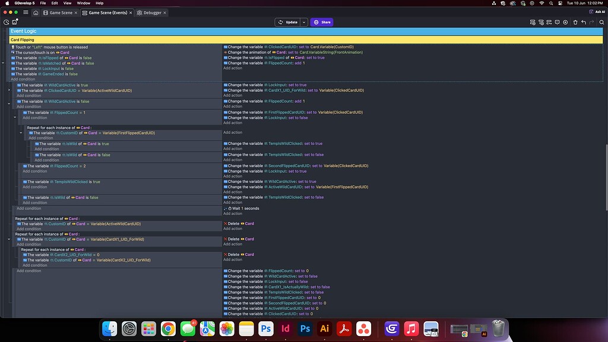Undo the last change
The image size is (608, 342).
[584, 22]
